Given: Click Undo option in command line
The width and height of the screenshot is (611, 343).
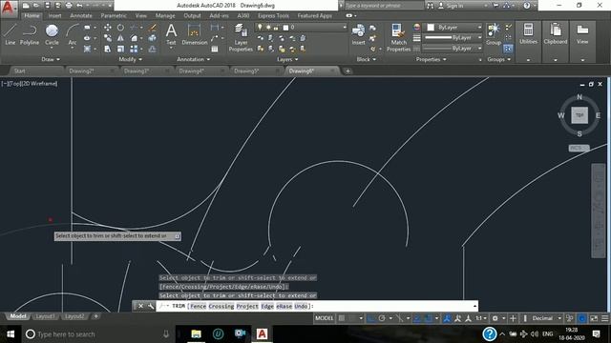Looking at the screenshot, I should pos(301,307).
